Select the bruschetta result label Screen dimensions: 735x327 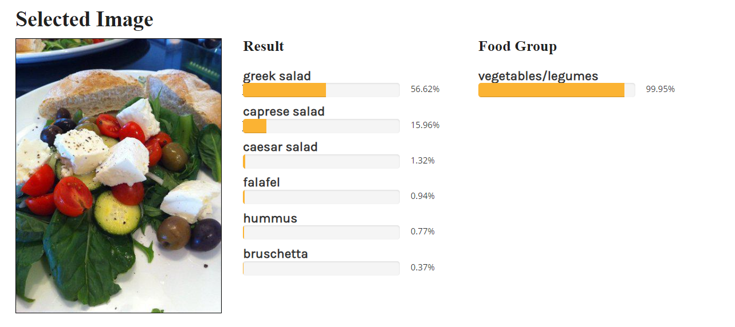[276, 254]
